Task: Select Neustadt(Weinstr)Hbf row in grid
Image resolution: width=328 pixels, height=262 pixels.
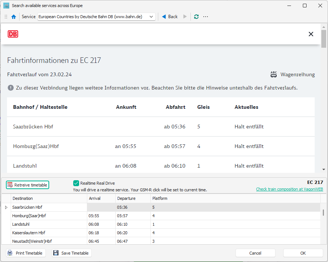Action: [161, 241]
